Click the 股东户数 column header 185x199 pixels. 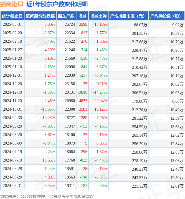(x=66, y=16)
